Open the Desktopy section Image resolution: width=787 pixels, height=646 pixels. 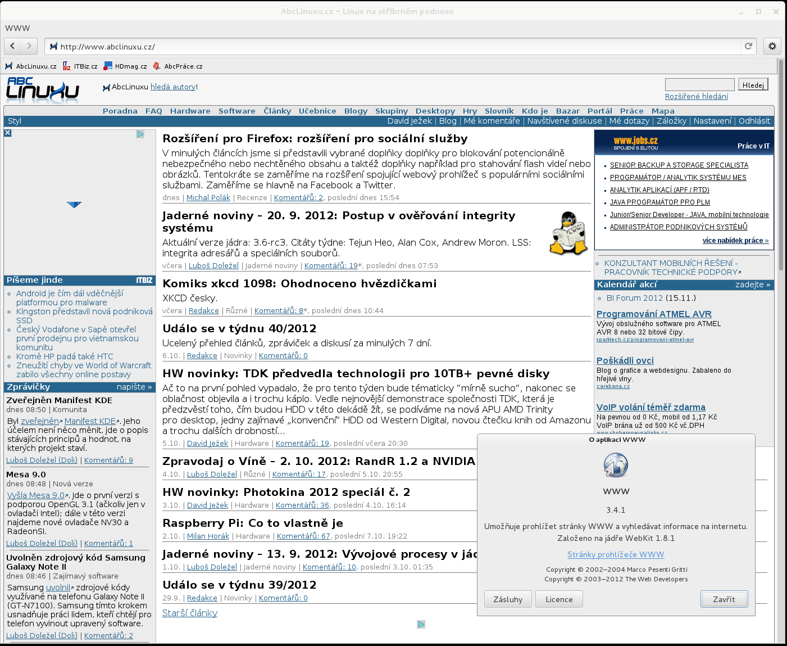[x=435, y=111]
